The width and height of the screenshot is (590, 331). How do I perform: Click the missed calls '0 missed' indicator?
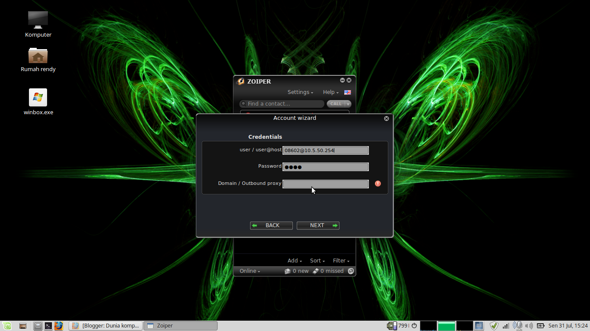click(x=328, y=271)
